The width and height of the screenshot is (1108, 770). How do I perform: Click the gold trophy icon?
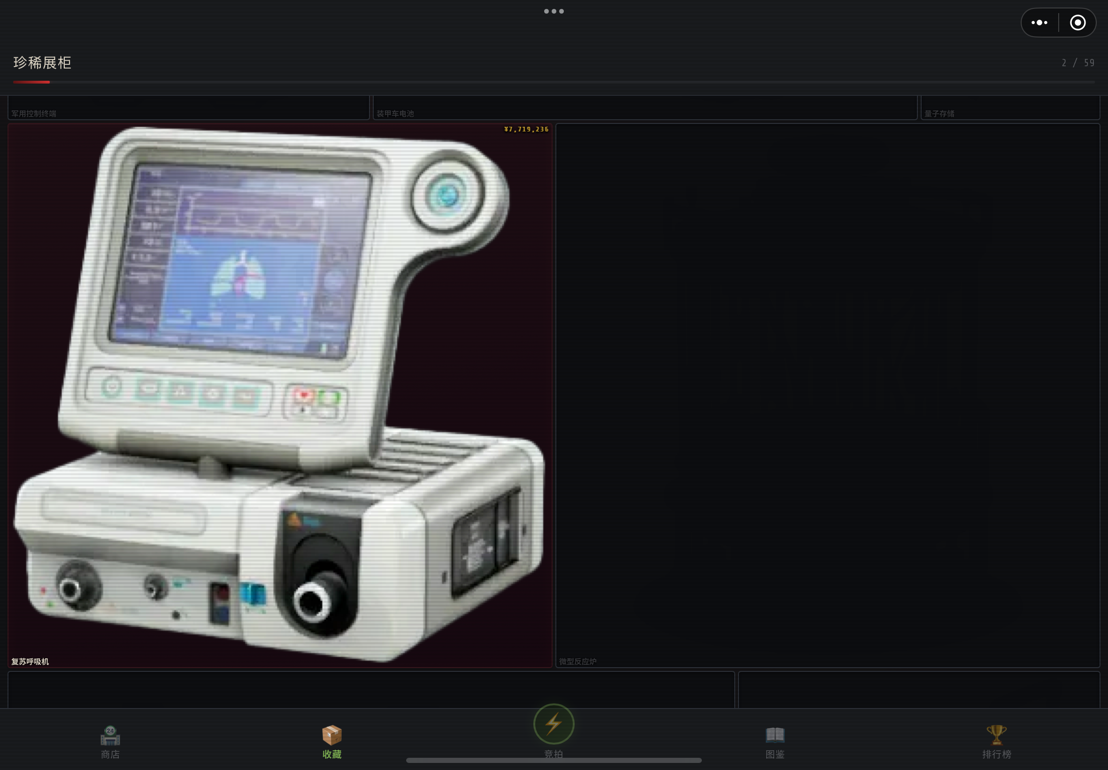[997, 735]
